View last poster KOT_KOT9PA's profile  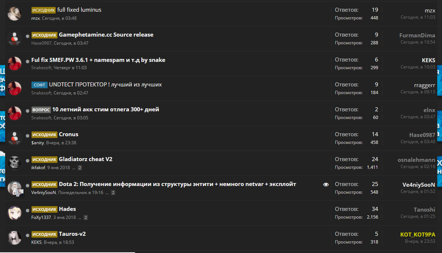point(417,234)
